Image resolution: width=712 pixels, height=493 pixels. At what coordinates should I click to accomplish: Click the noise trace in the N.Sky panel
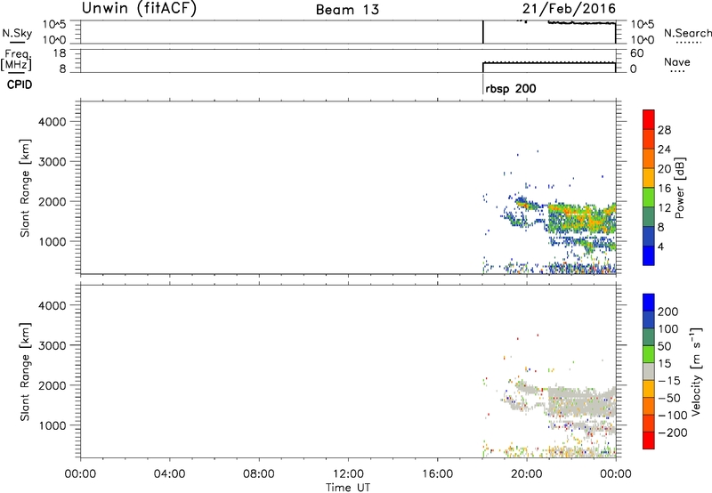click(582, 23)
